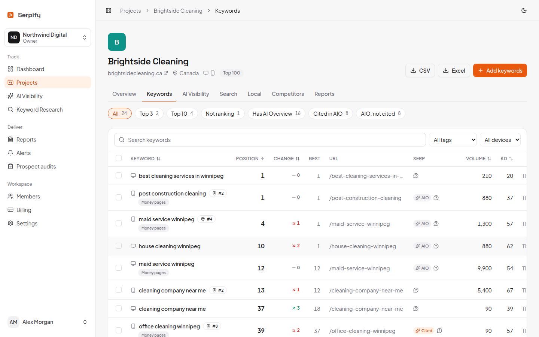Open SERP preview icon for house cleaning winnipeg
Image resolution: width=539 pixels, height=337 pixels.
436,246
